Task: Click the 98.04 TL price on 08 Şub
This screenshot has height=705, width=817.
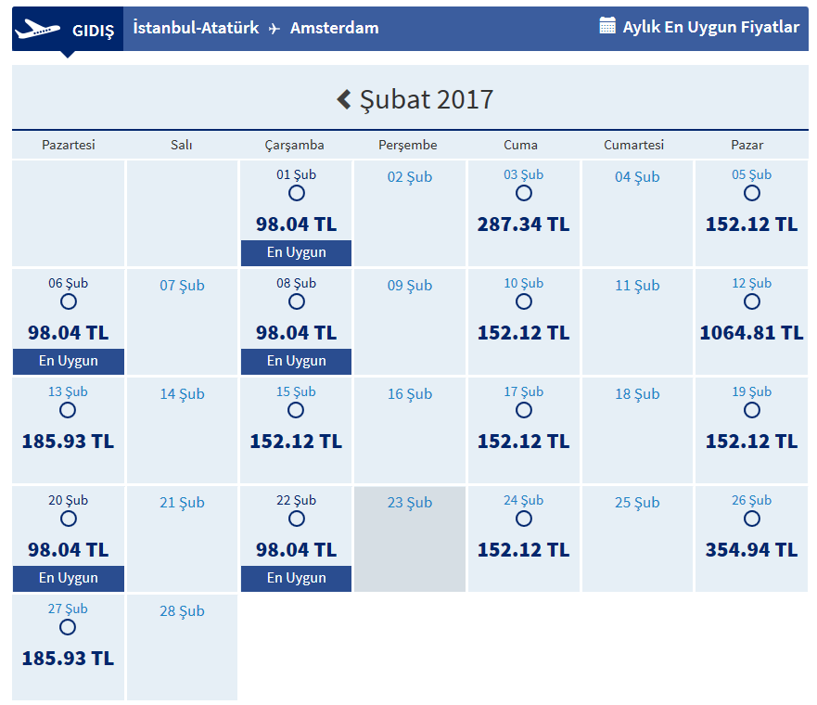Action: [296, 333]
